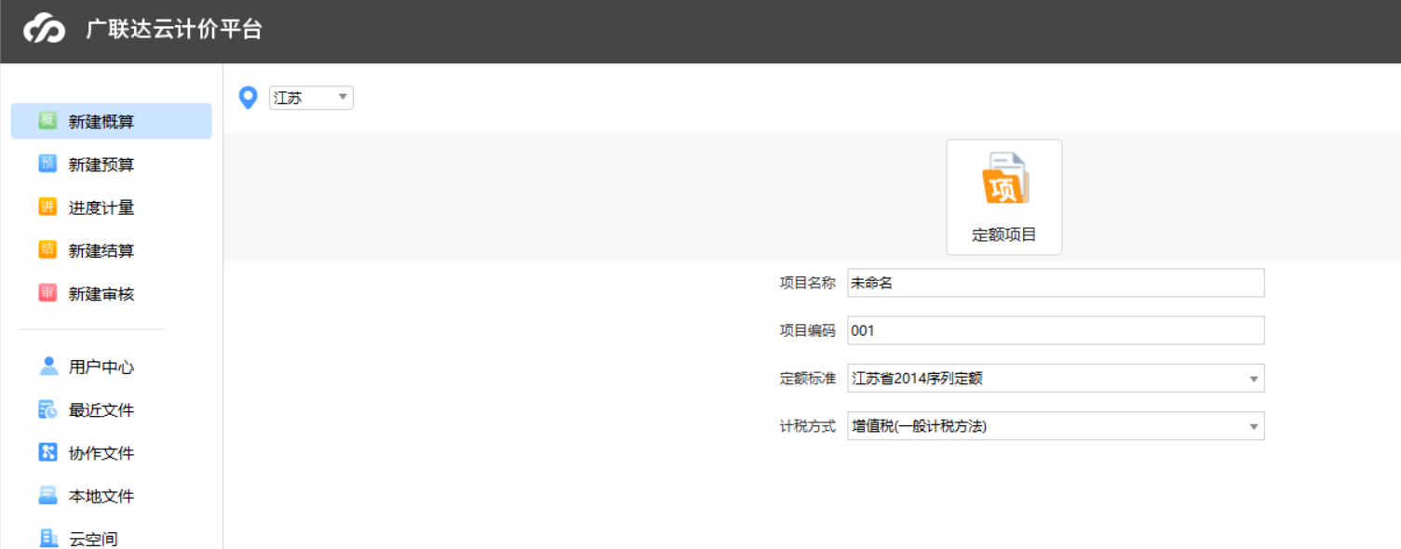Expand the 定额标准 dropdown arrow
Viewport: 1401px width, 549px height.
(1254, 379)
